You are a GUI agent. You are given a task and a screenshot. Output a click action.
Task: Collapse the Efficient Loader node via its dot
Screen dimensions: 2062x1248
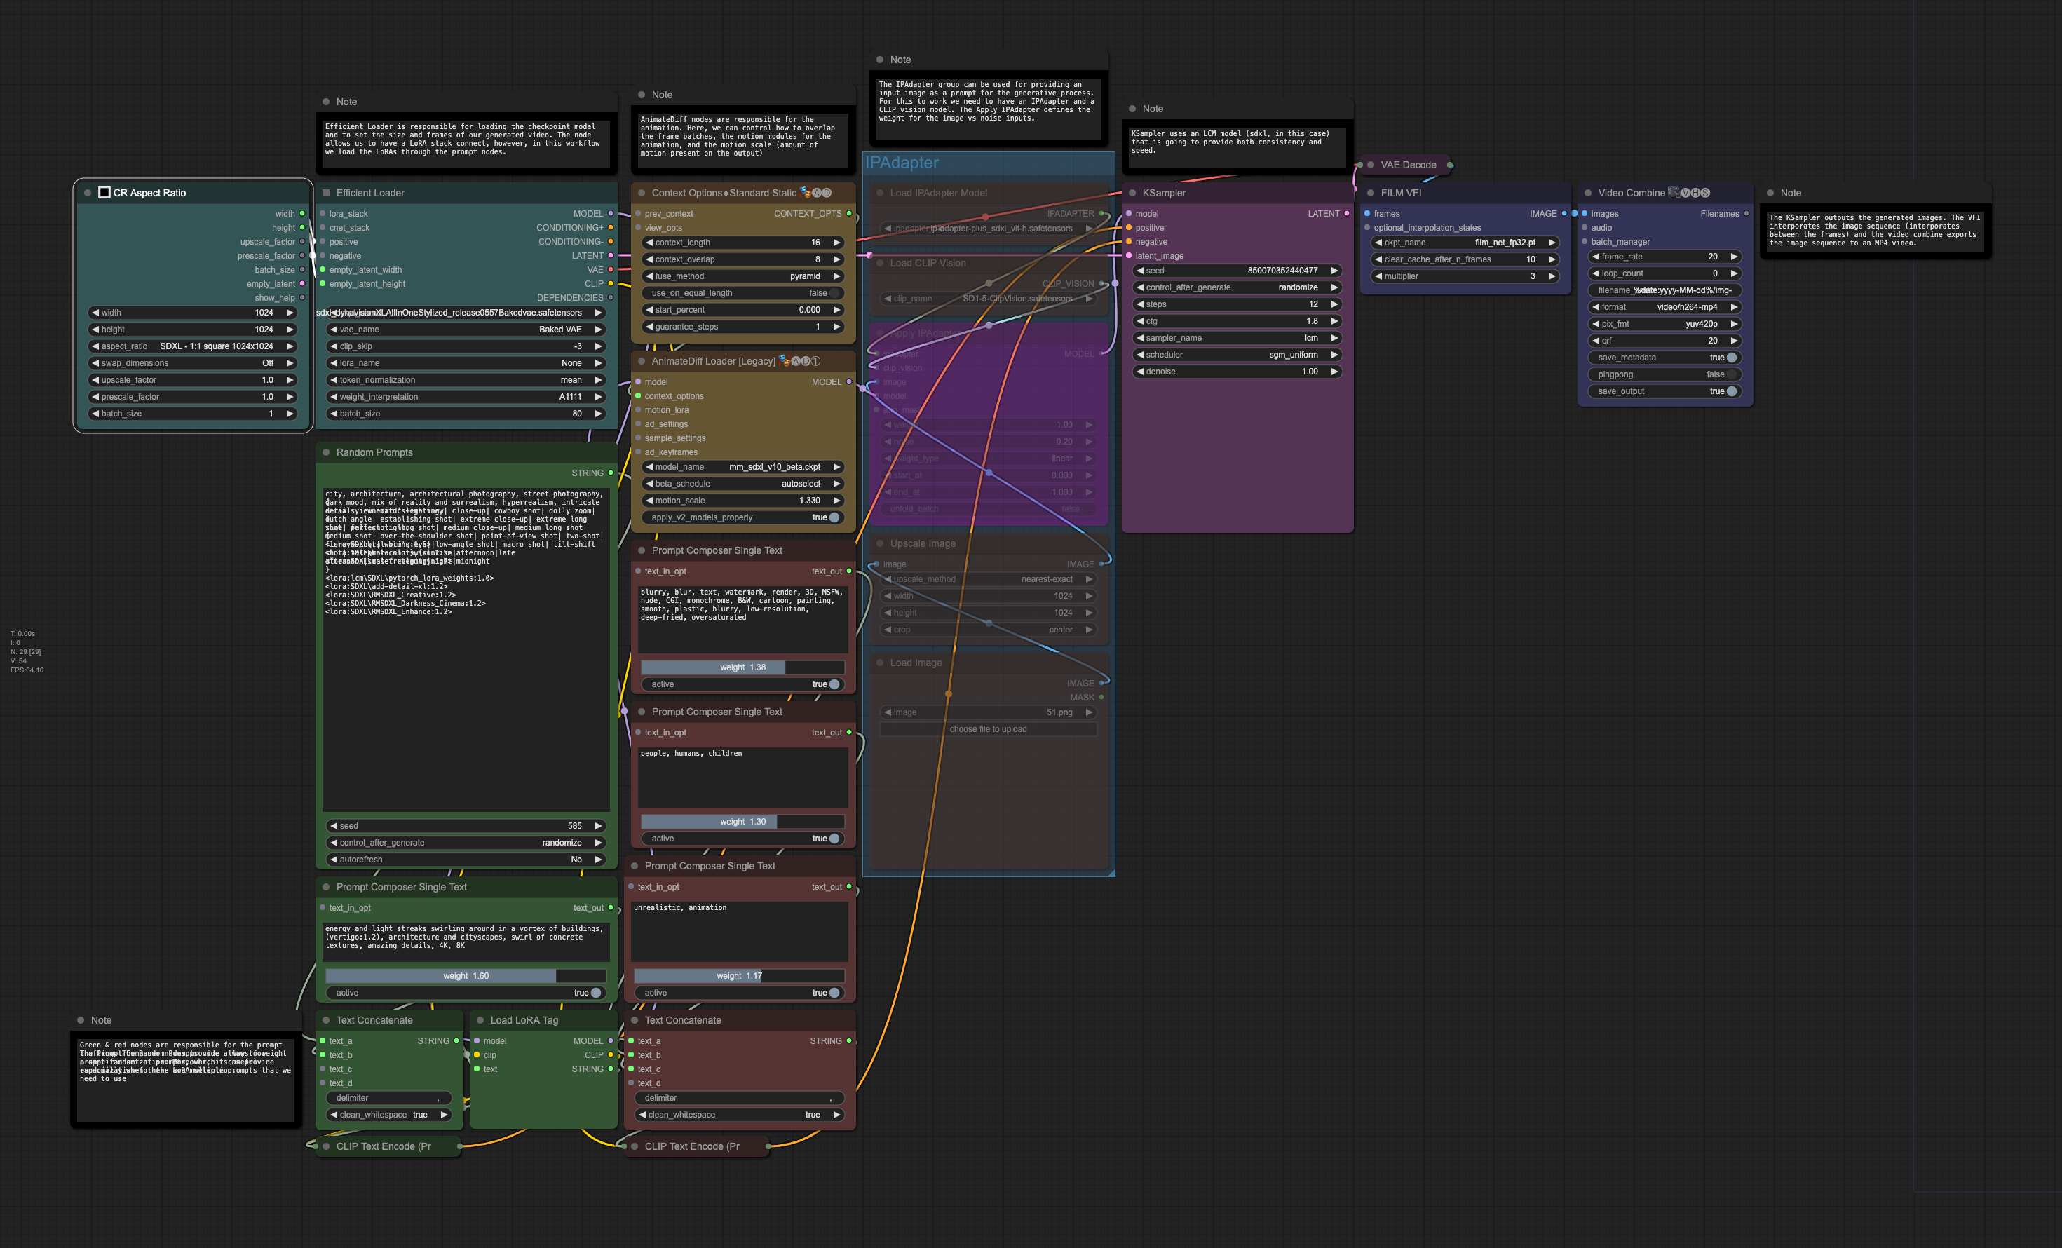coord(325,193)
